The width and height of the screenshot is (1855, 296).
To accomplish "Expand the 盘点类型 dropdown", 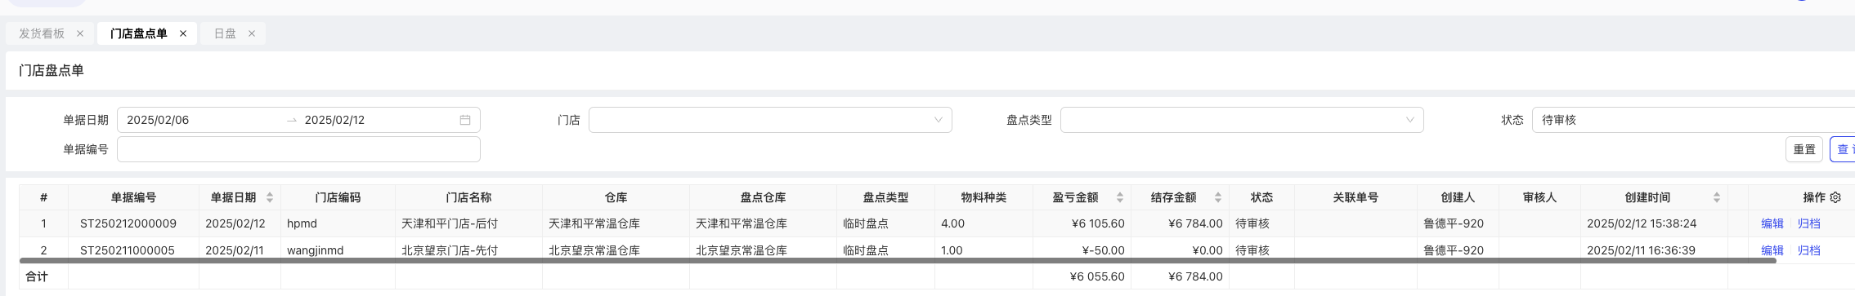I will (1242, 120).
